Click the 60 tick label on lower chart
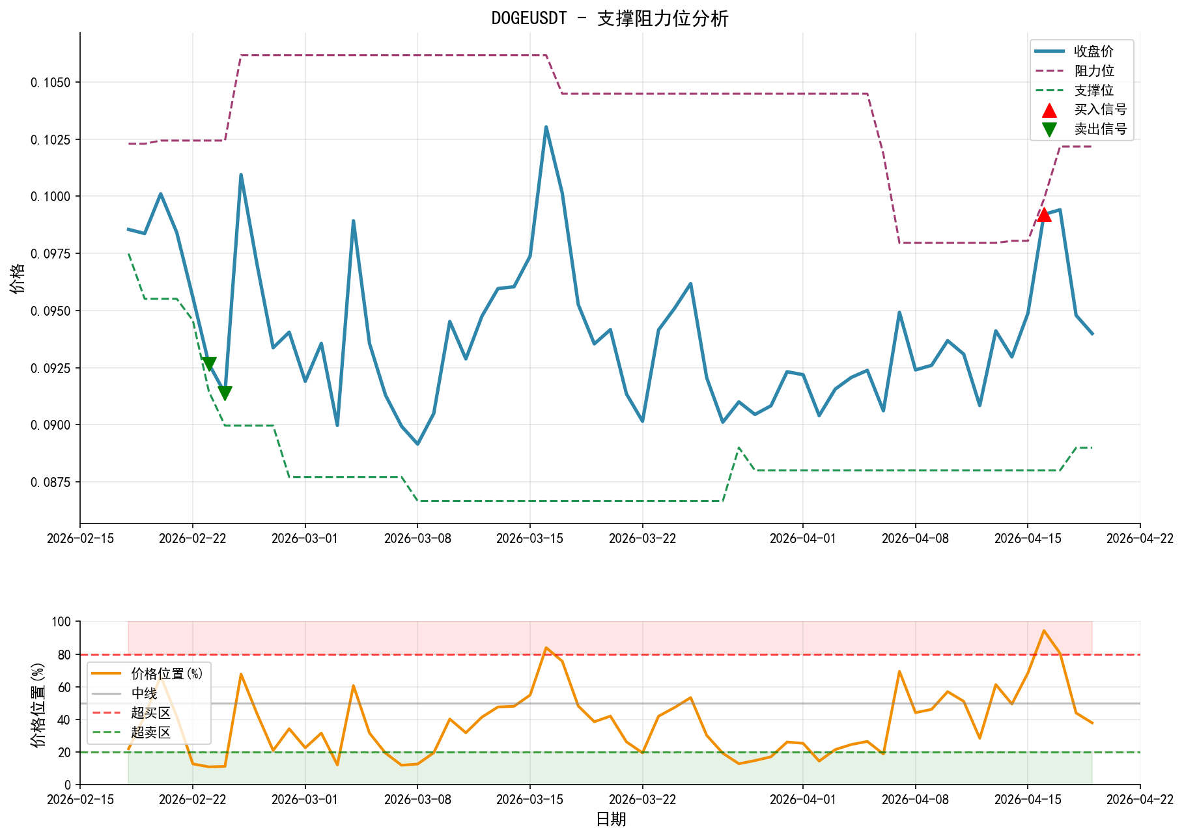 pos(64,688)
